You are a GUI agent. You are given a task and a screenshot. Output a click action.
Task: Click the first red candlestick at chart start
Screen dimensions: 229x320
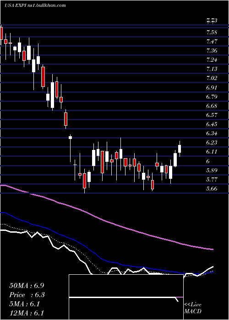coord(1,33)
